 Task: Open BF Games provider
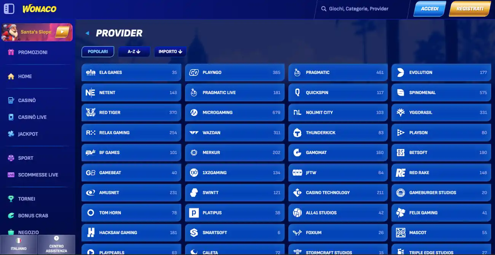coord(131,153)
